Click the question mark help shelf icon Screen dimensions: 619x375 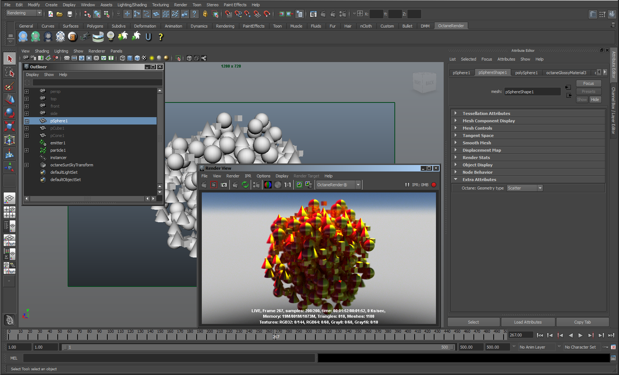(x=160, y=37)
